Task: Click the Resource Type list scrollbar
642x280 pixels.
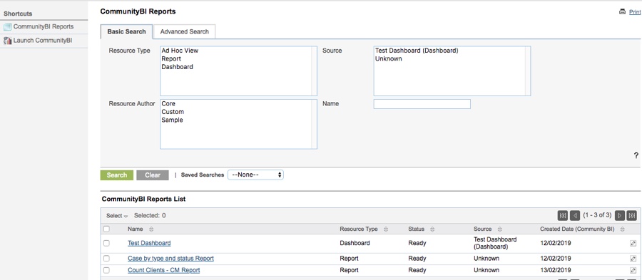Action: pos(314,71)
